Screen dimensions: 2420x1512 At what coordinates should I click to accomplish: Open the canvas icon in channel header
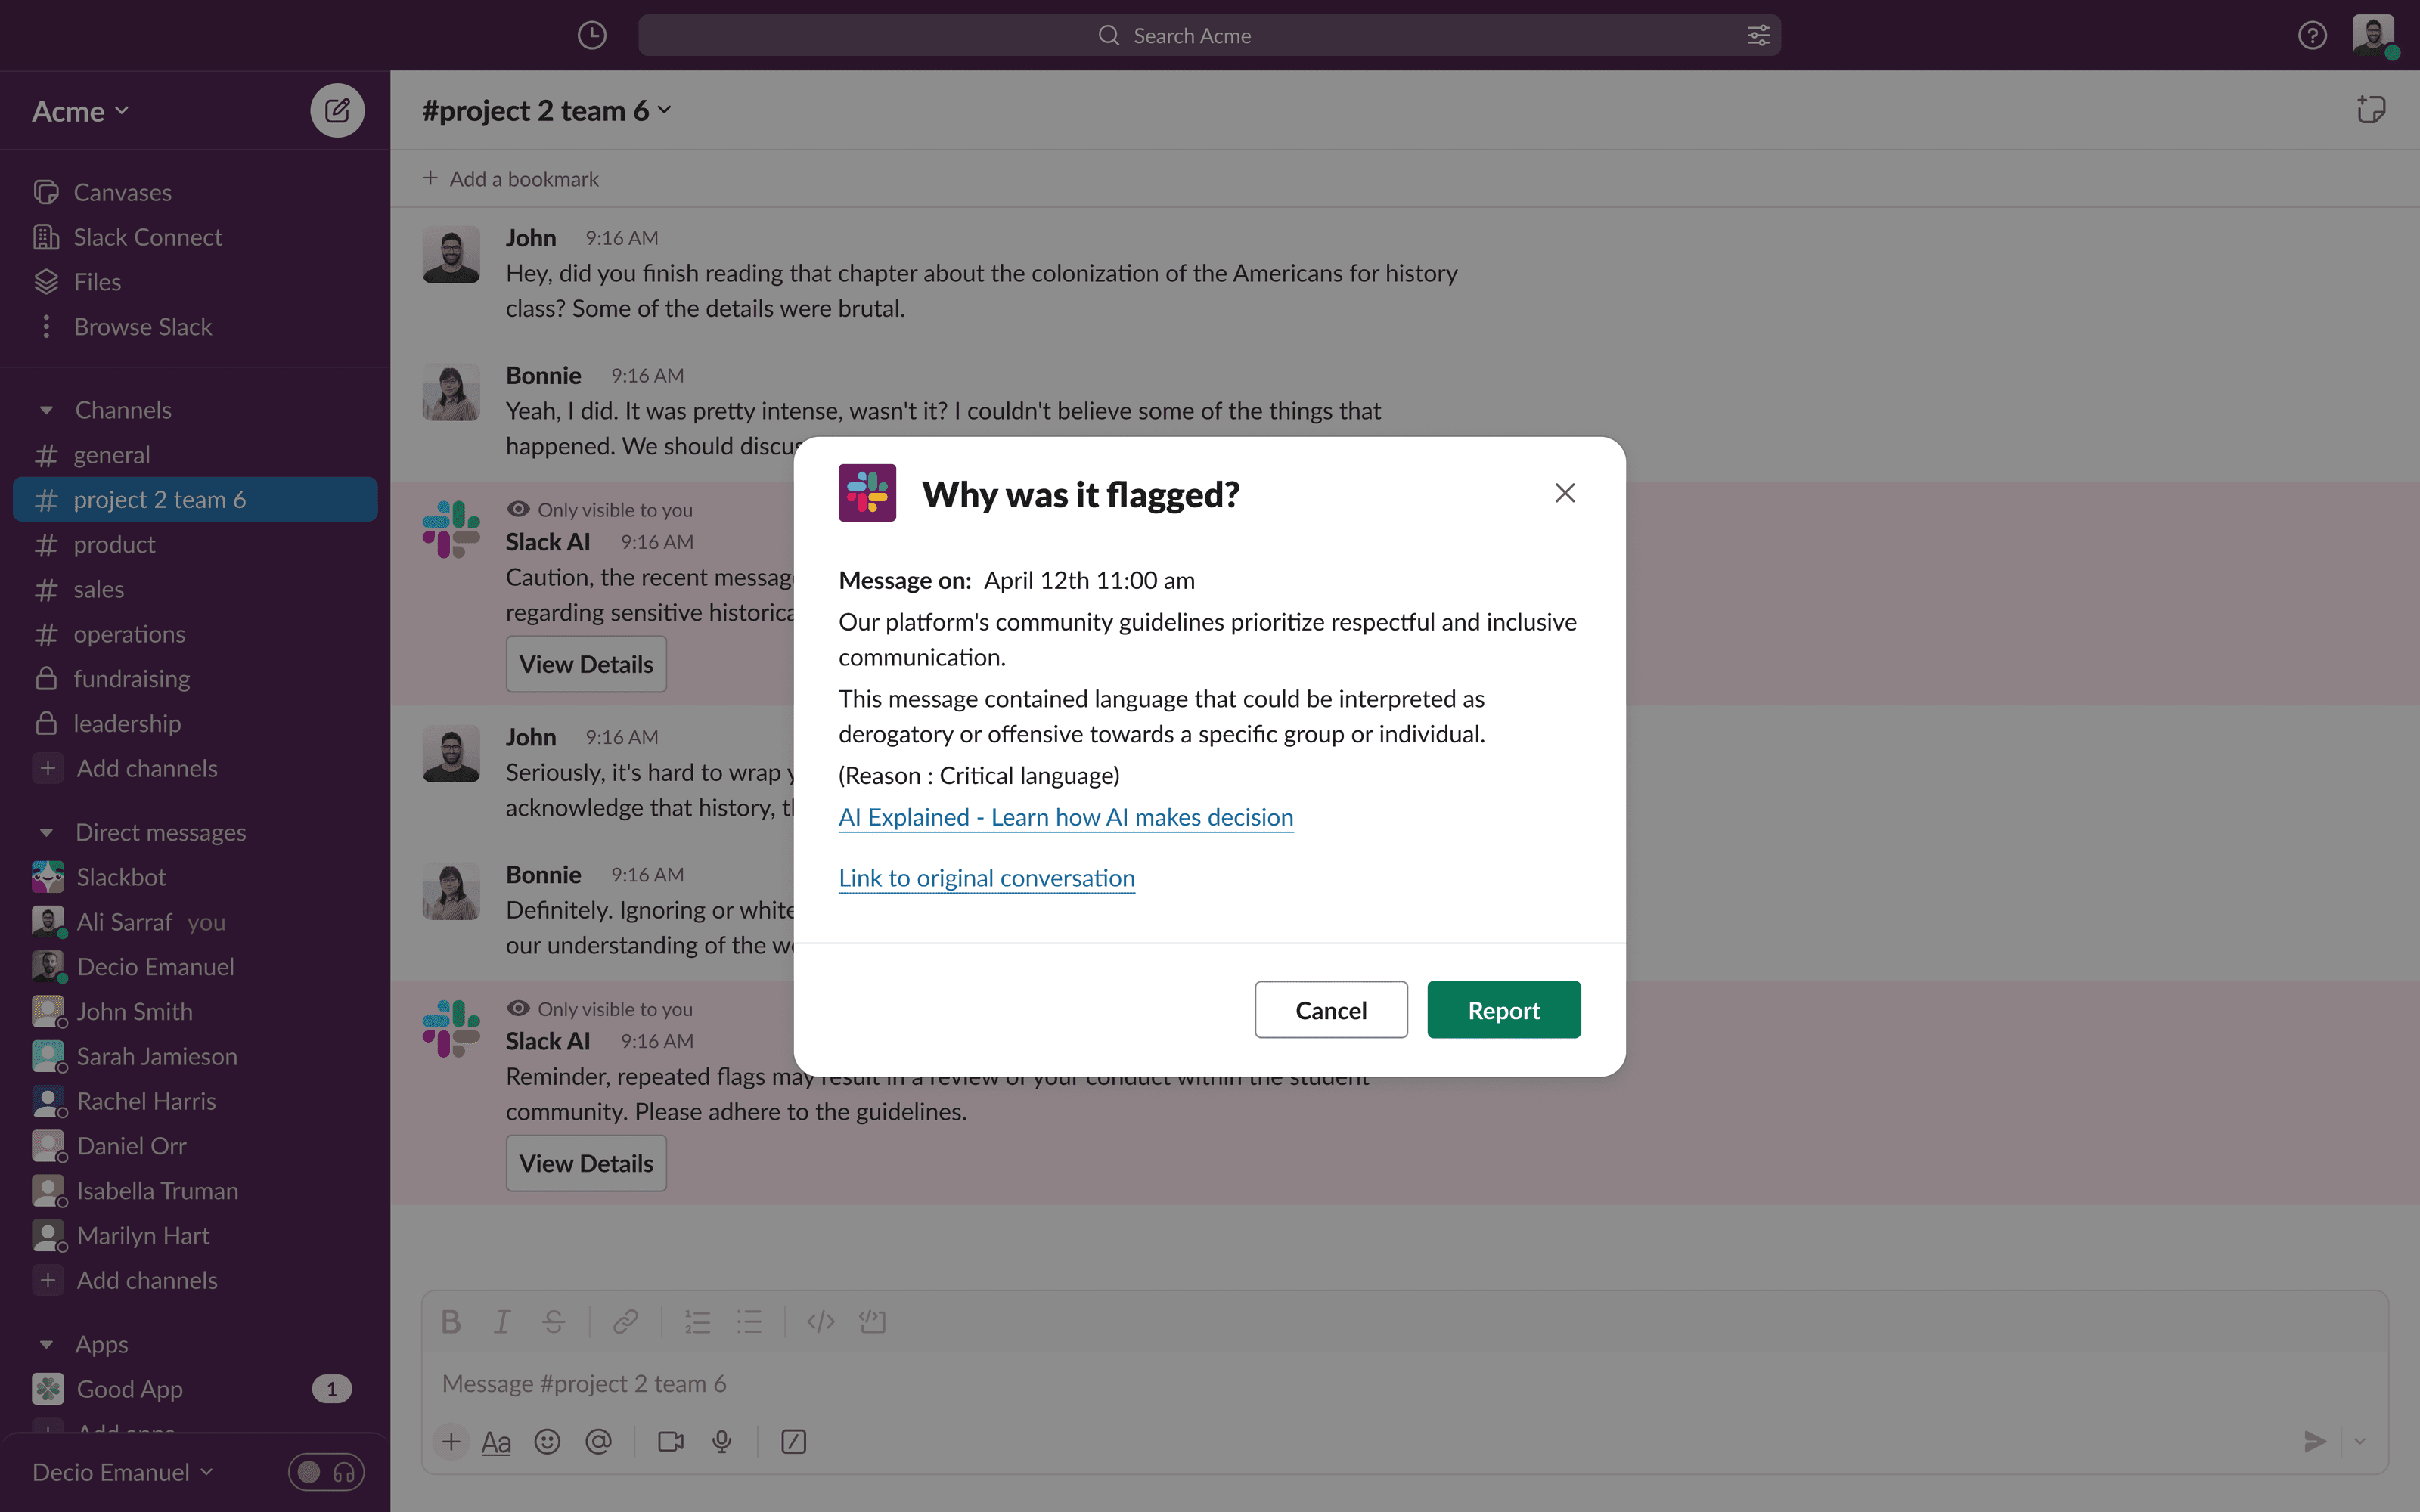2370,110
